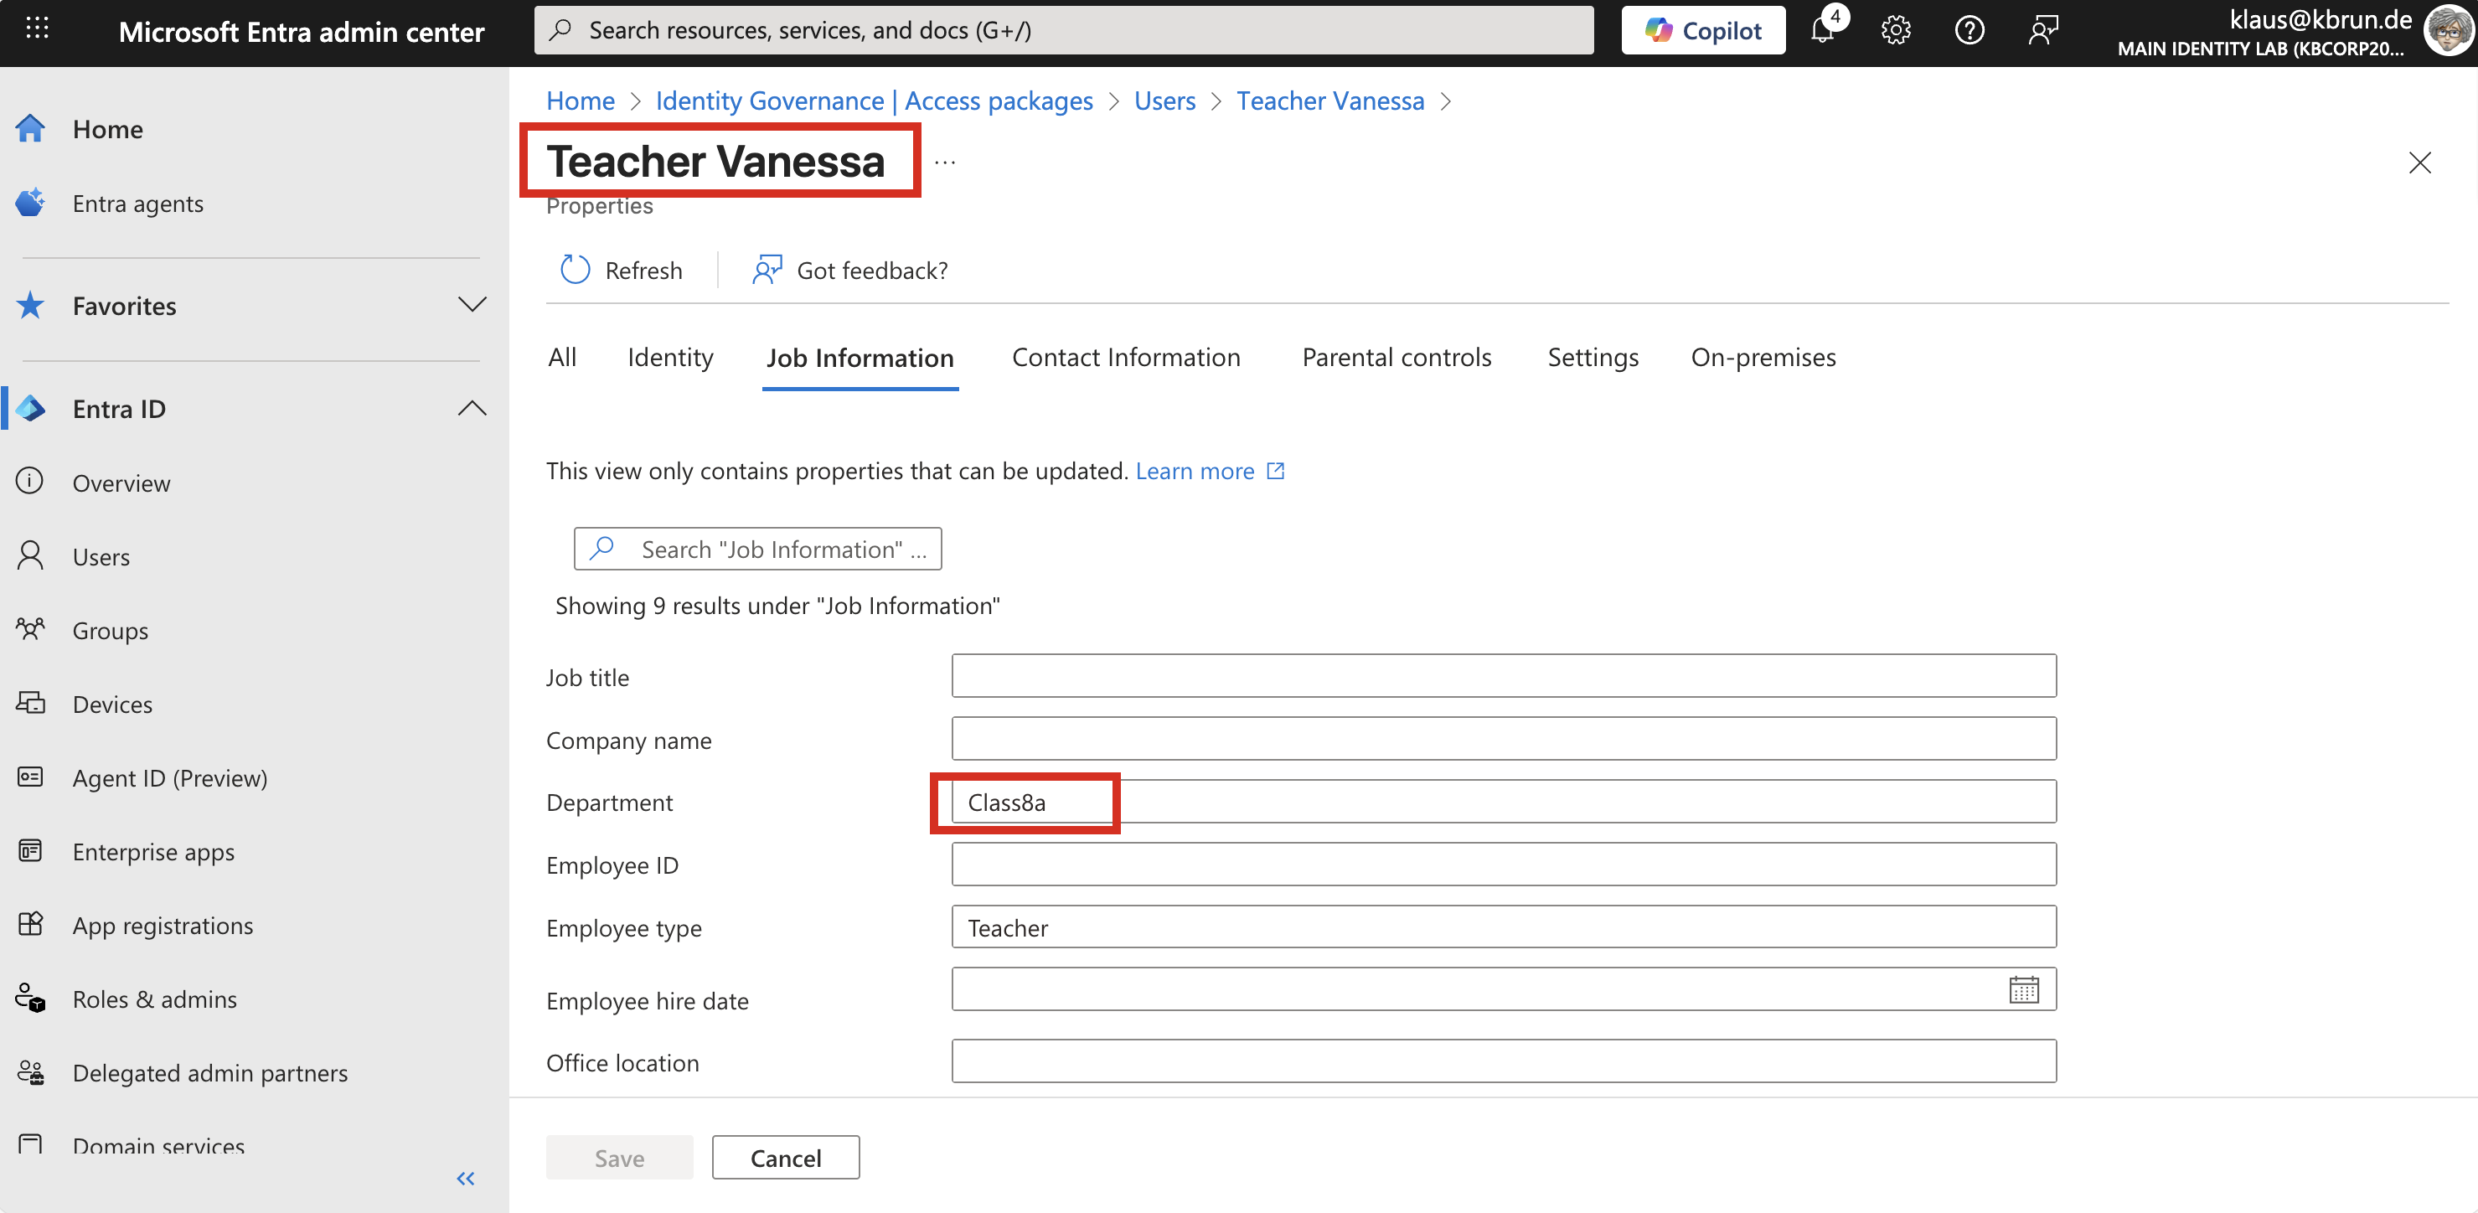Click the Cancel button
Image resolution: width=2478 pixels, height=1213 pixels.
point(785,1157)
